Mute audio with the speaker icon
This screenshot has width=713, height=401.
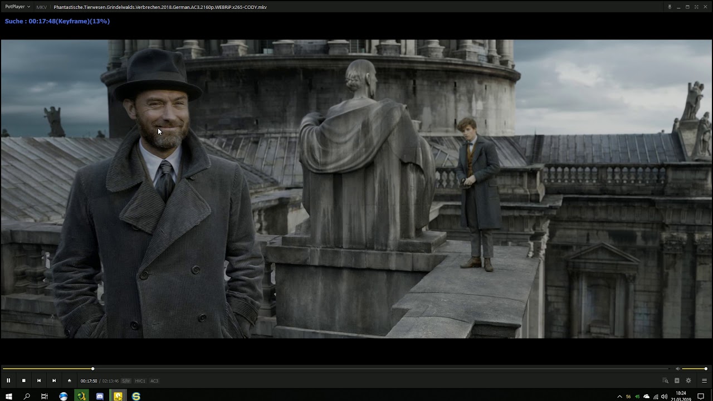pos(678,369)
